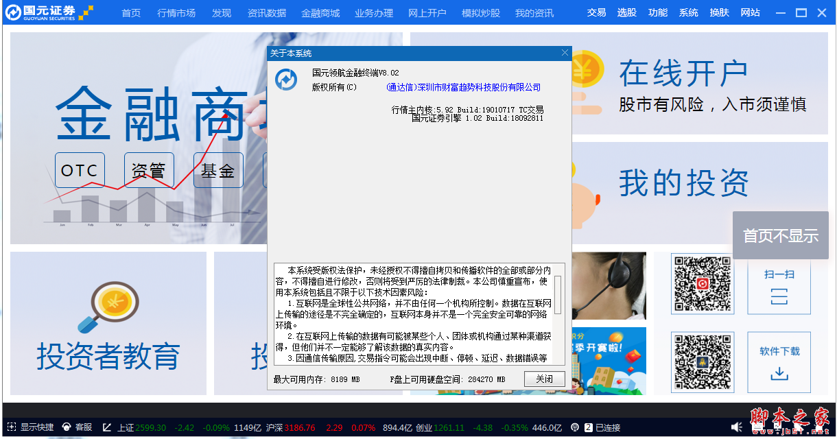Select the 行情市场 menu item

click(176, 12)
